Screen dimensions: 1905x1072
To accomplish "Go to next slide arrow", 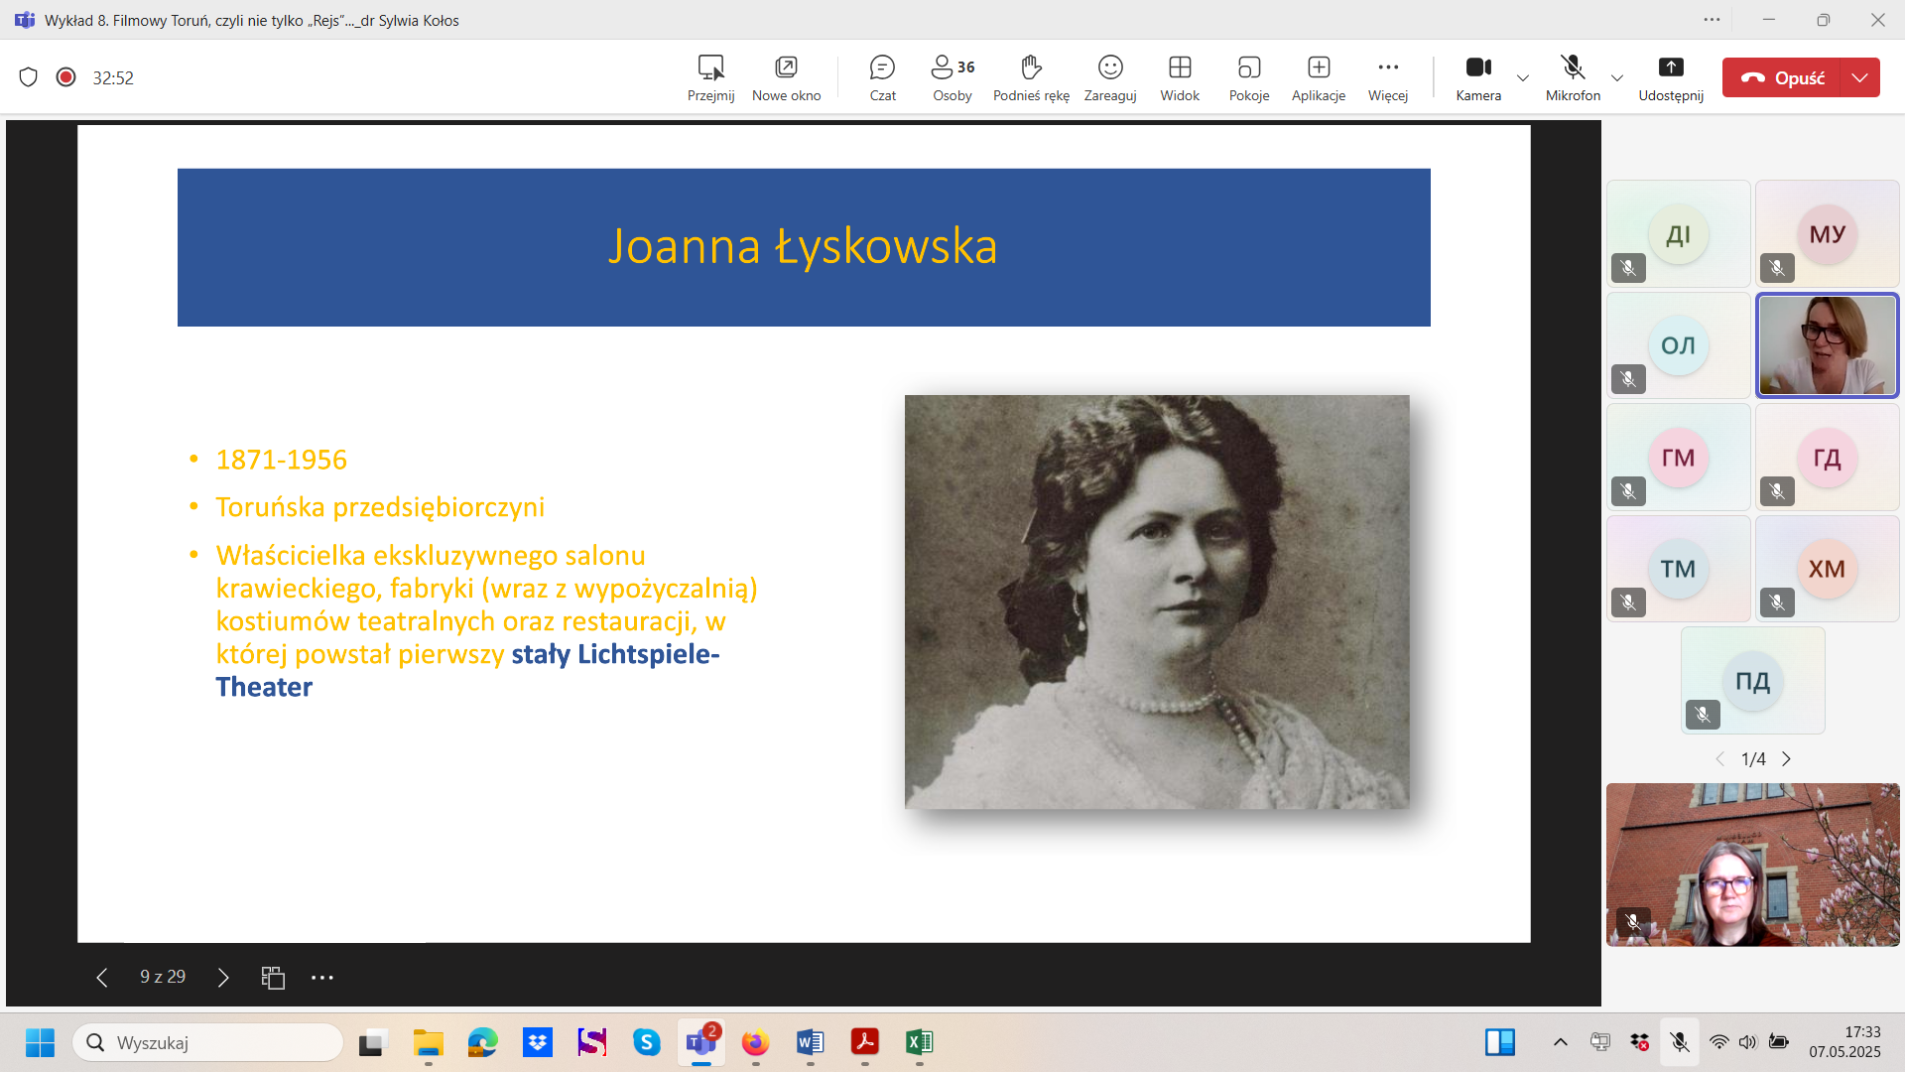I will tap(223, 978).
